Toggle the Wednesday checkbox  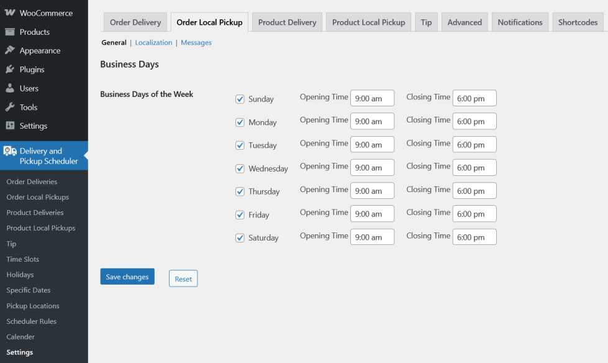[x=240, y=168]
